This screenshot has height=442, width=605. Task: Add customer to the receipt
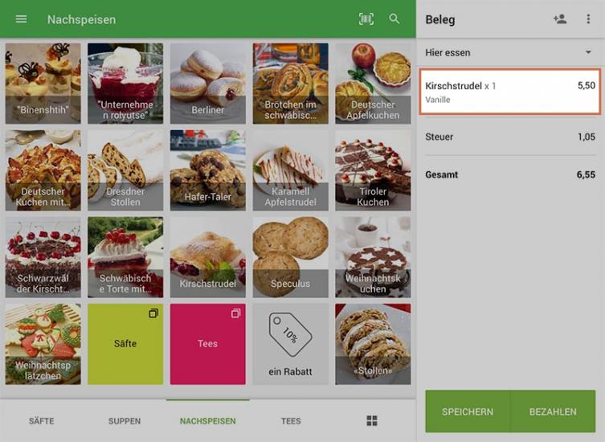pyautogui.click(x=559, y=19)
